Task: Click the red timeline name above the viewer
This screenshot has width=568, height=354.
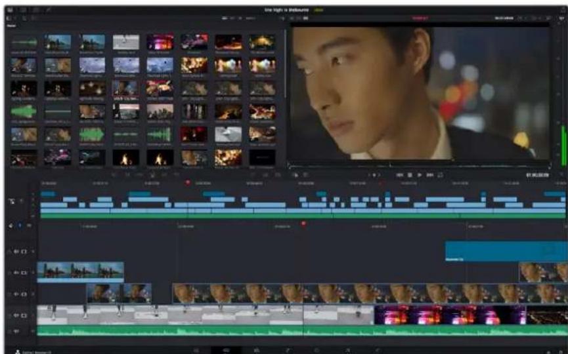Action: pyautogui.click(x=420, y=18)
